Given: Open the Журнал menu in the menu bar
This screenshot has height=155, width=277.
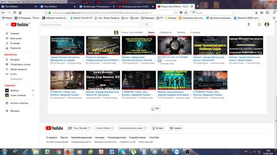Looking at the screenshot, I should click(26, 2).
